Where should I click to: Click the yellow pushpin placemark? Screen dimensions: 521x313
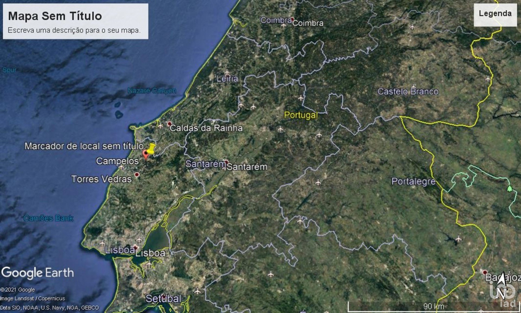pyautogui.click(x=152, y=149)
